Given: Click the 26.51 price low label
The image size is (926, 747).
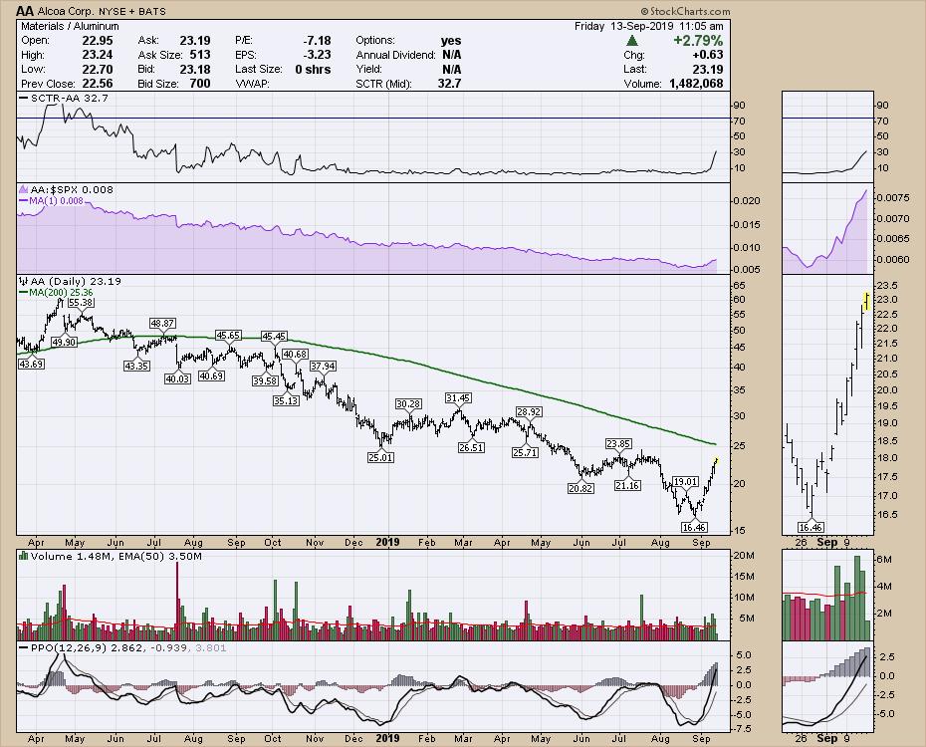Looking at the screenshot, I should click(x=471, y=447).
